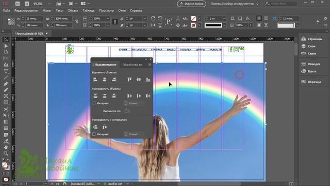Align left edges in Выравнивание panel

tap(95, 80)
